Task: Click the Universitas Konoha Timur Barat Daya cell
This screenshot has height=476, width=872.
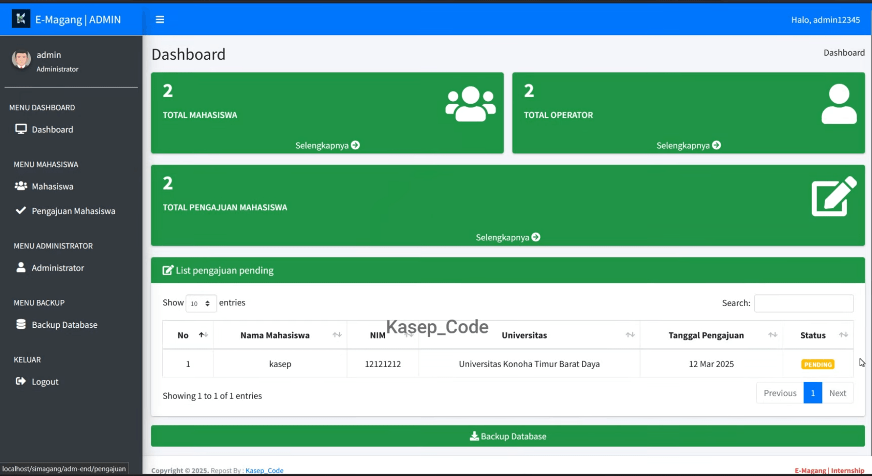Action: [x=529, y=364]
